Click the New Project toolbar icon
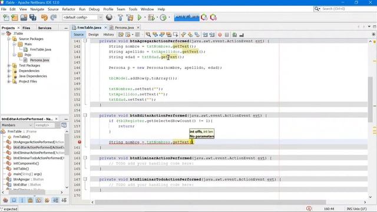Viewport: 377px width, 212px height. tap(15, 17)
